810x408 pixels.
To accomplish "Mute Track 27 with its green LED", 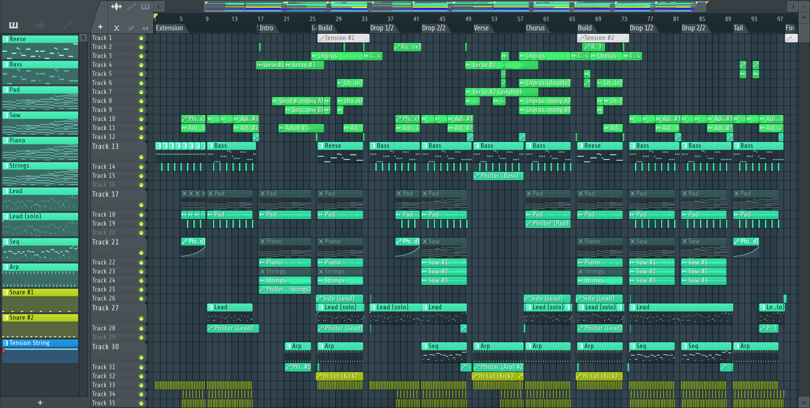I will (141, 319).
